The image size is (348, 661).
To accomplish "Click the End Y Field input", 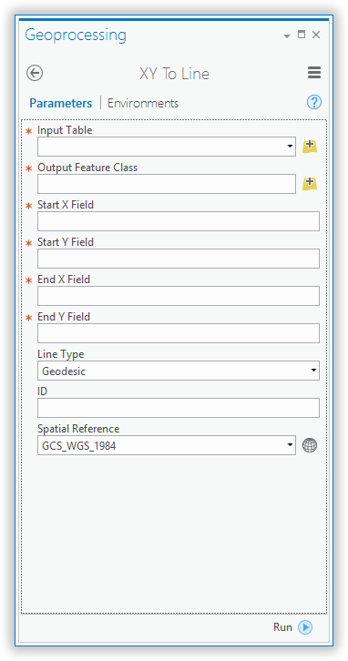I will (x=179, y=333).
